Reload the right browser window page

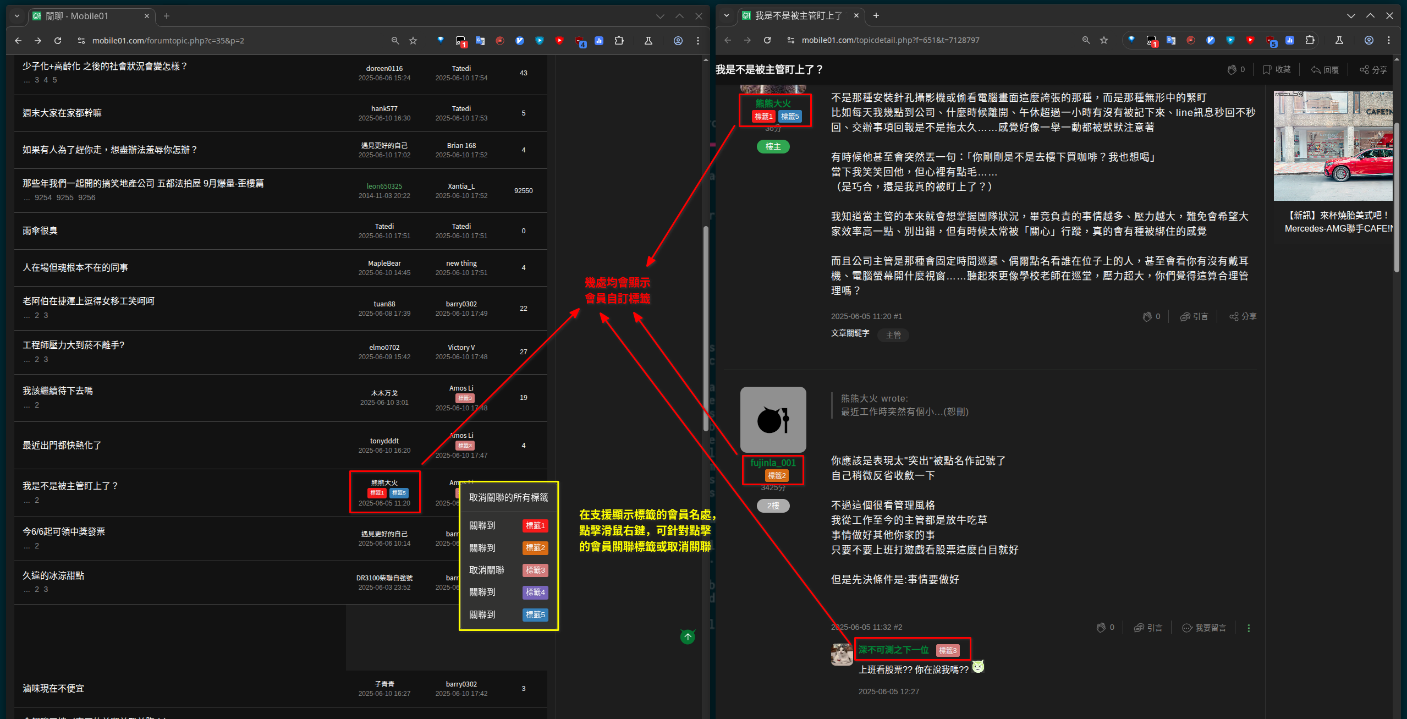click(x=767, y=40)
